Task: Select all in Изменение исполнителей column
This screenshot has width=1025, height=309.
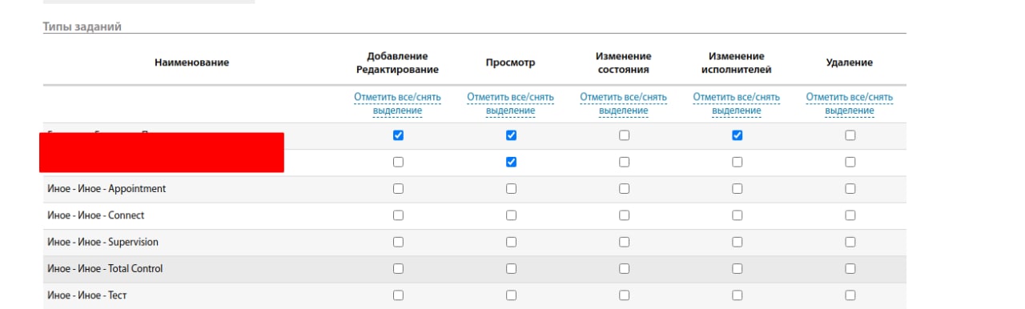Action: pyautogui.click(x=737, y=104)
